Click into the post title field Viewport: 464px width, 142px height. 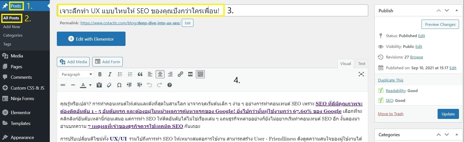click(213, 11)
